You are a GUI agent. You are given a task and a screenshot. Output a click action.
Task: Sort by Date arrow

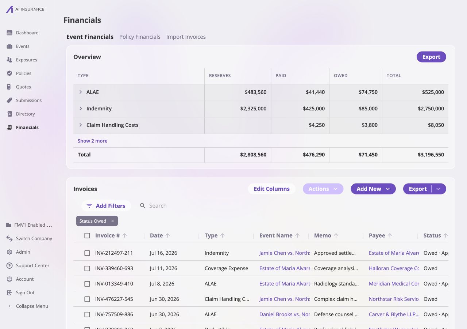[x=168, y=236]
